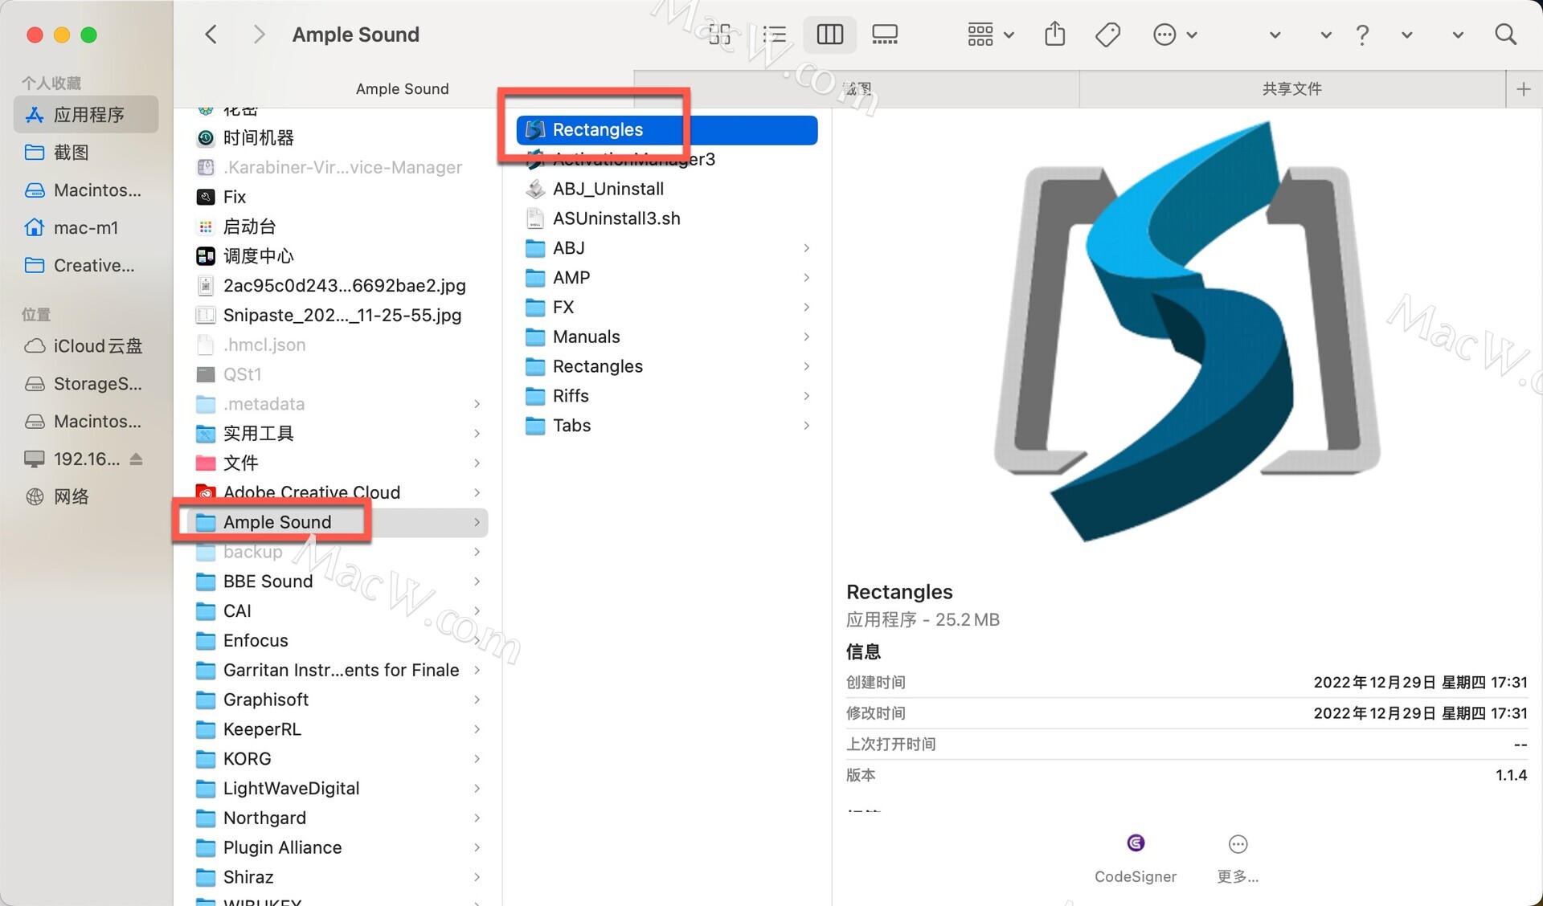Expand the KORG folder chevron
The width and height of the screenshot is (1543, 906).
[x=477, y=759]
